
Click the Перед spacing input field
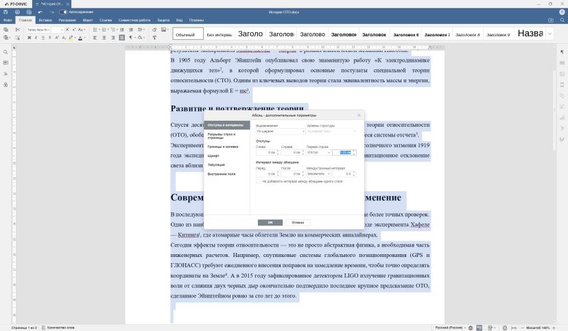point(268,174)
